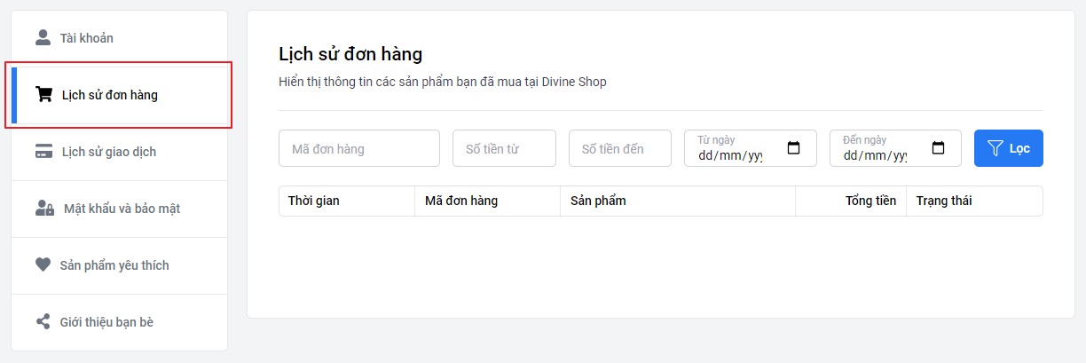Image resolution: width=1086 pixels, height=363 pixels.
Task: Click the credit card icon for Lịch sử giao dịch
Action: [x=43, y=151]
